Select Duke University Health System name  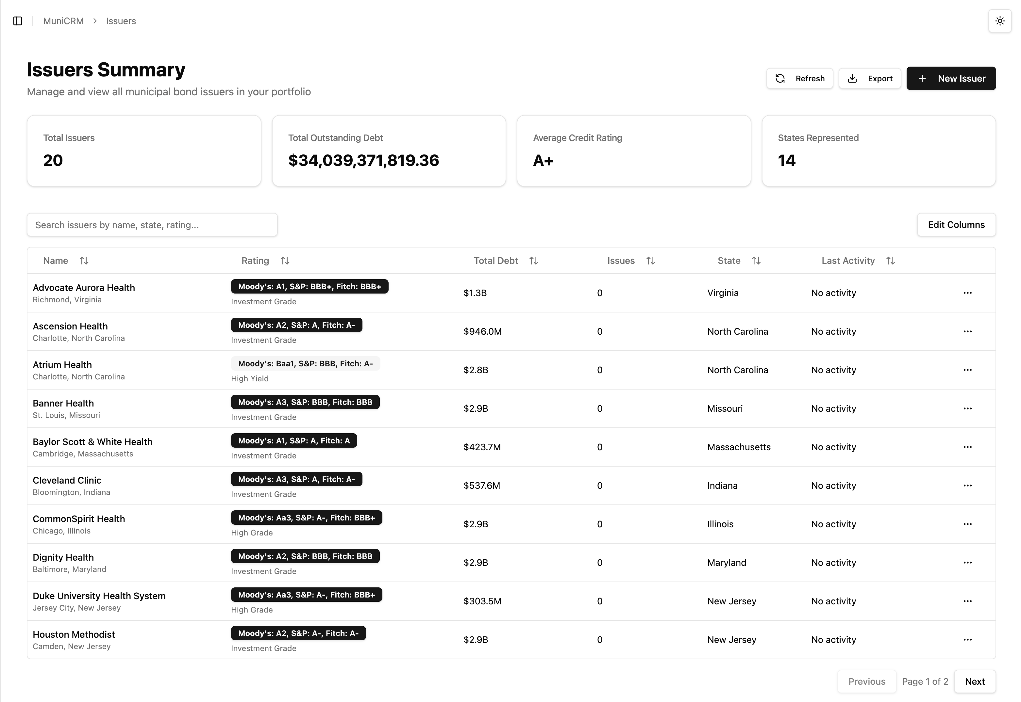point(99,596)
